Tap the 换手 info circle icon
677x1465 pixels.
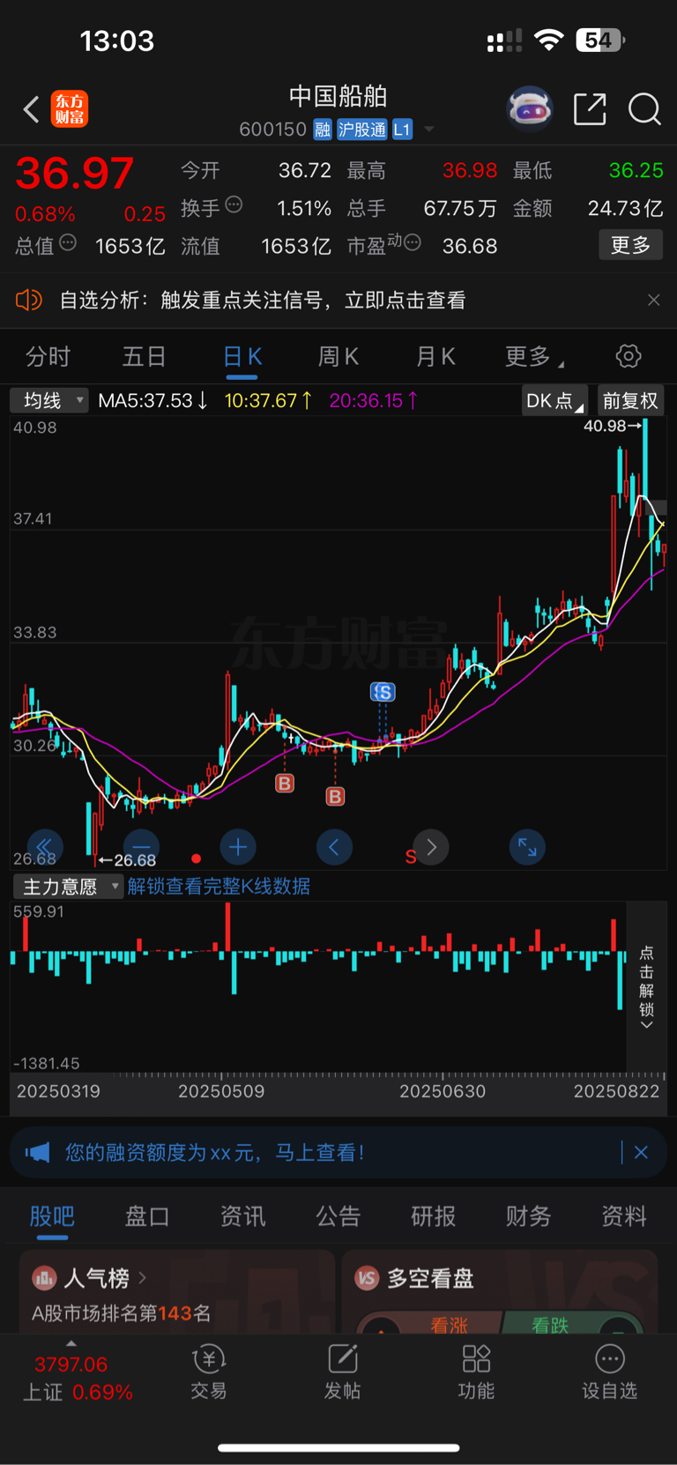click(234, 205)
